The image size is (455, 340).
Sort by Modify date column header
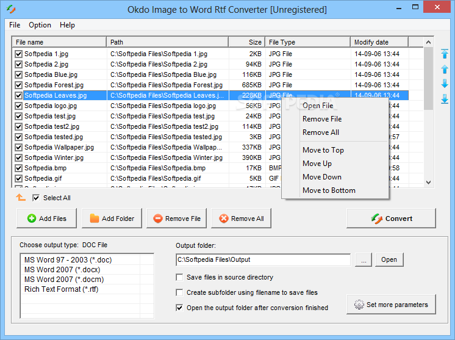pos(379,42)
